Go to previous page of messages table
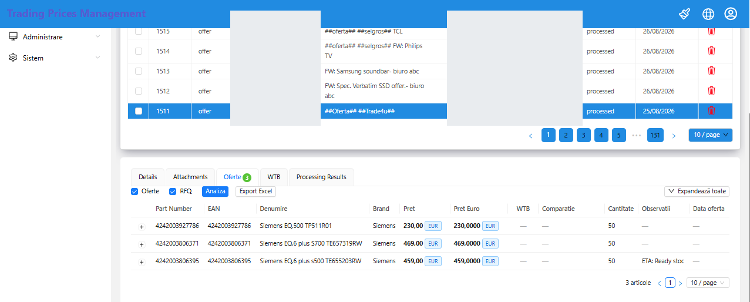The height and width of the screenshot is (302, 750). coord(530,135)
